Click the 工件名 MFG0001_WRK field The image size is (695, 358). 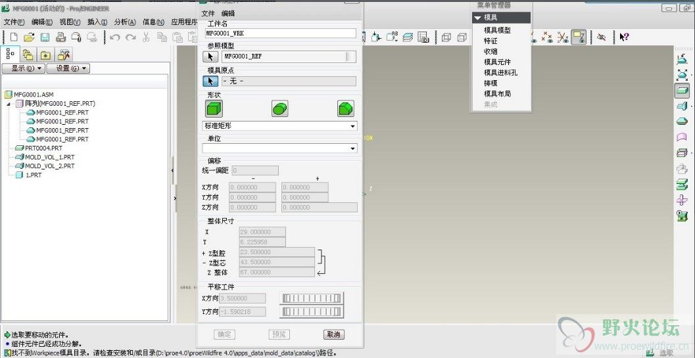[x=281, y=34]
